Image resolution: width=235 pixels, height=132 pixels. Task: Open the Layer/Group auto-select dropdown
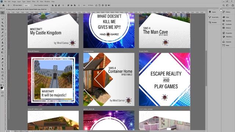(27, 5)
